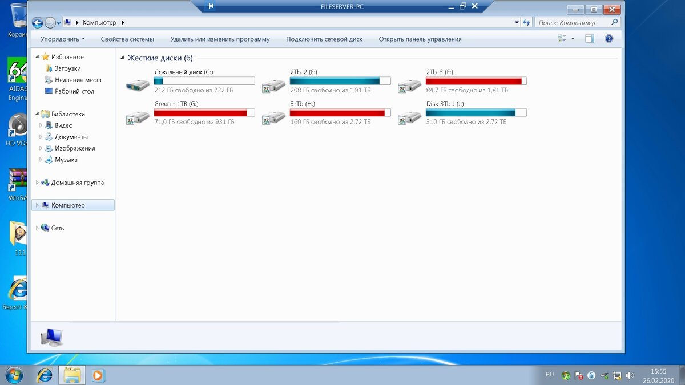Image resolution: width=685 pixels, height=385 pixels.
Task: Click Подключить сетевой диск
Action: tap(324, 39)
